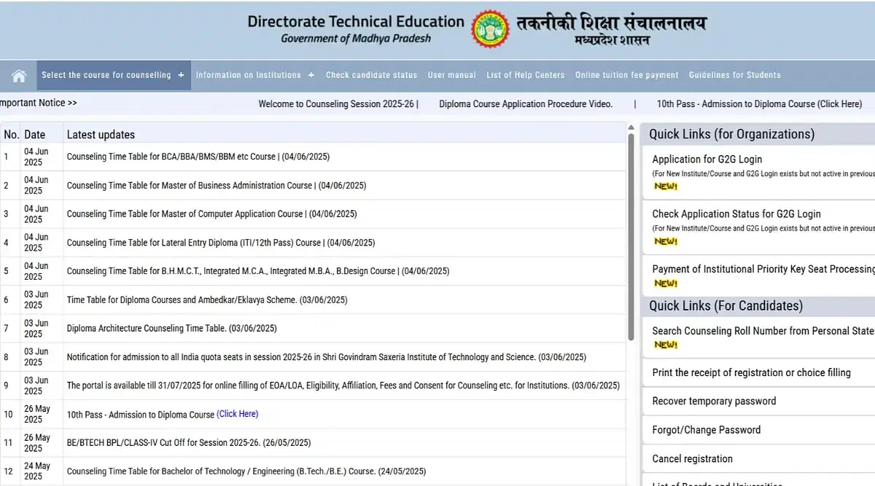Click NEW badge under Search Counseling Roll Number
875x486 pixels.
tap(665, 345)
